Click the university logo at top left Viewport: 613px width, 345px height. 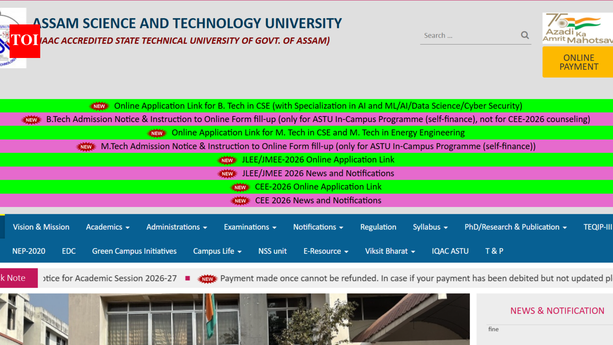(13, 38)
